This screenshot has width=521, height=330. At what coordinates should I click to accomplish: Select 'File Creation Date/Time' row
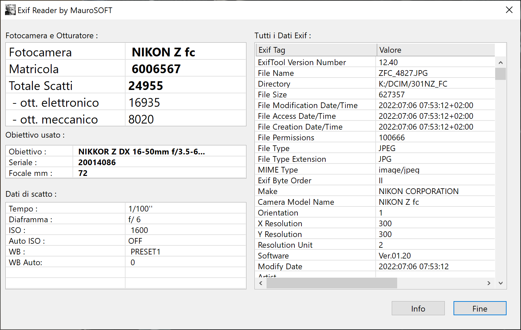(375, 127)
